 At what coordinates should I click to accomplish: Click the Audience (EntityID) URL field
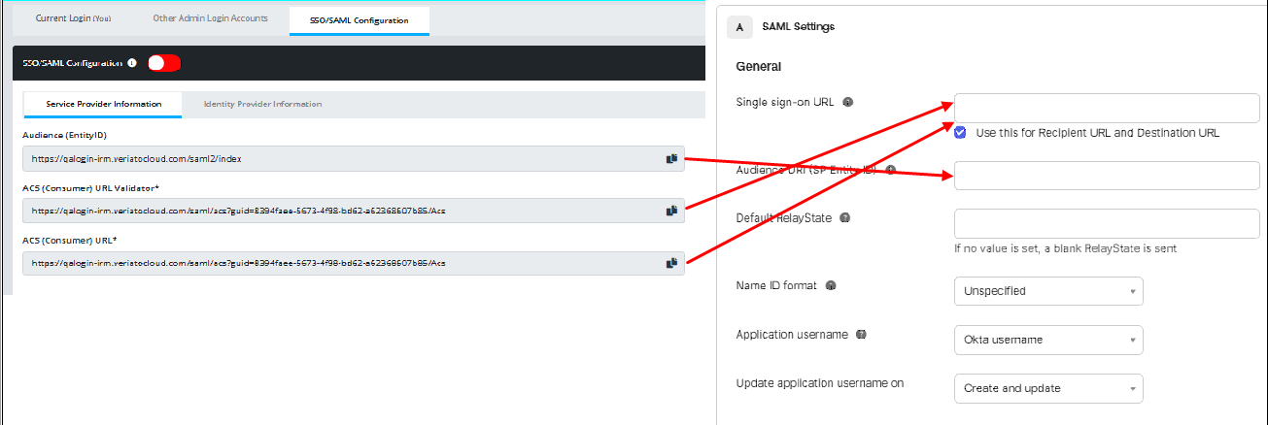(x=354, y=158)
